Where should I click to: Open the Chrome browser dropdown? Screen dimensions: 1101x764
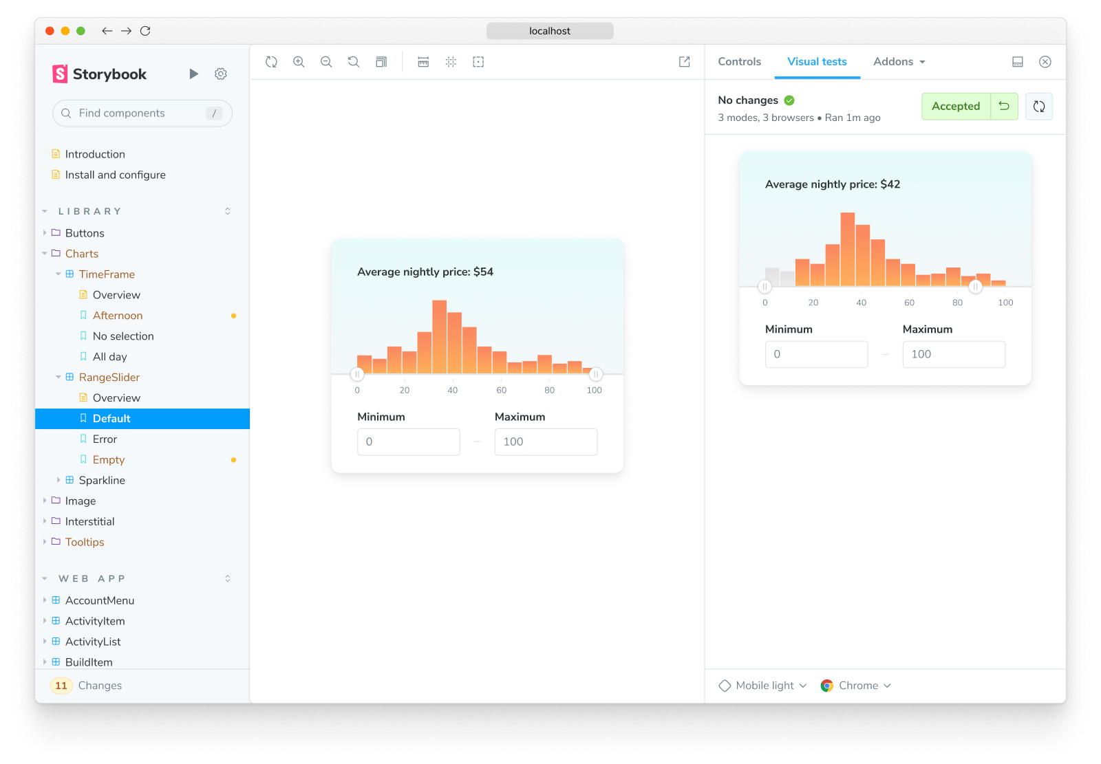[855, 685]
